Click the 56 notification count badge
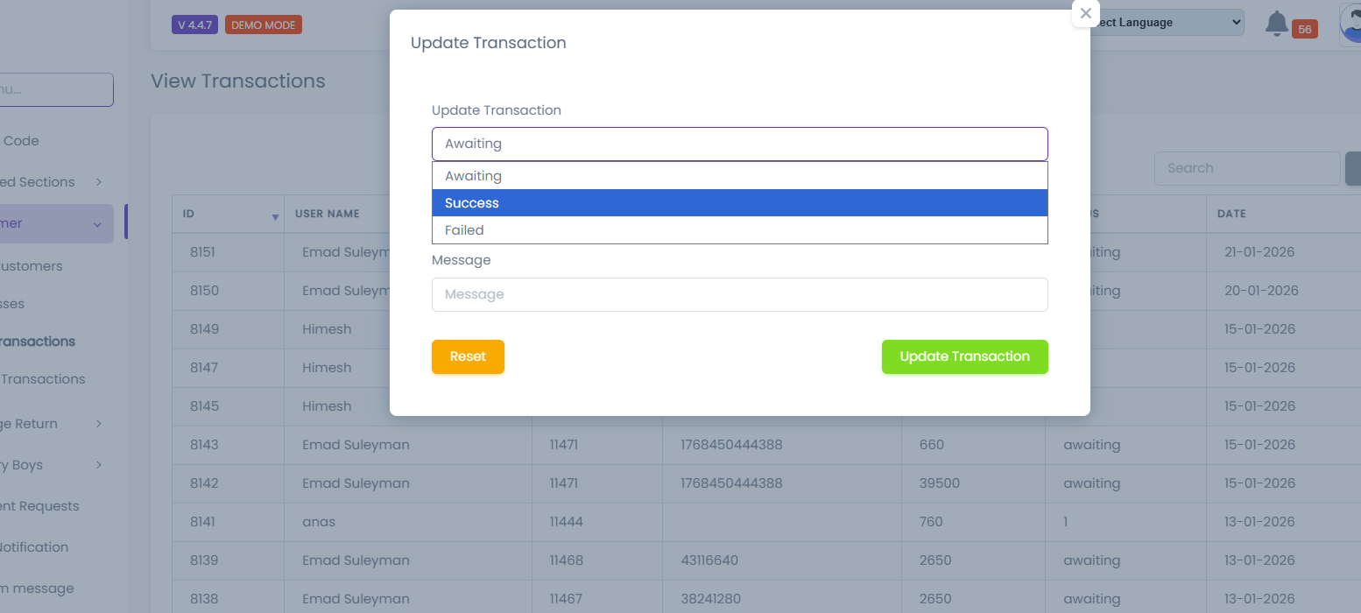Screen dimensions: 1361x613 point(1304,29)
